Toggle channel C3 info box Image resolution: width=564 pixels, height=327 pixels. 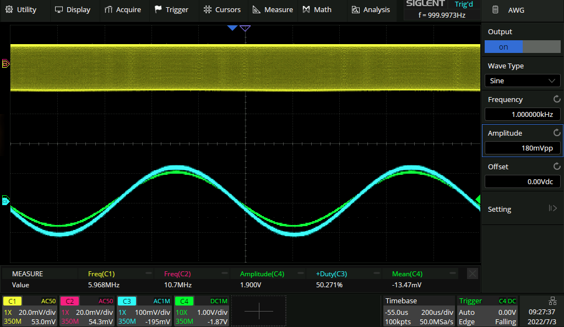[x=144, y=311]
